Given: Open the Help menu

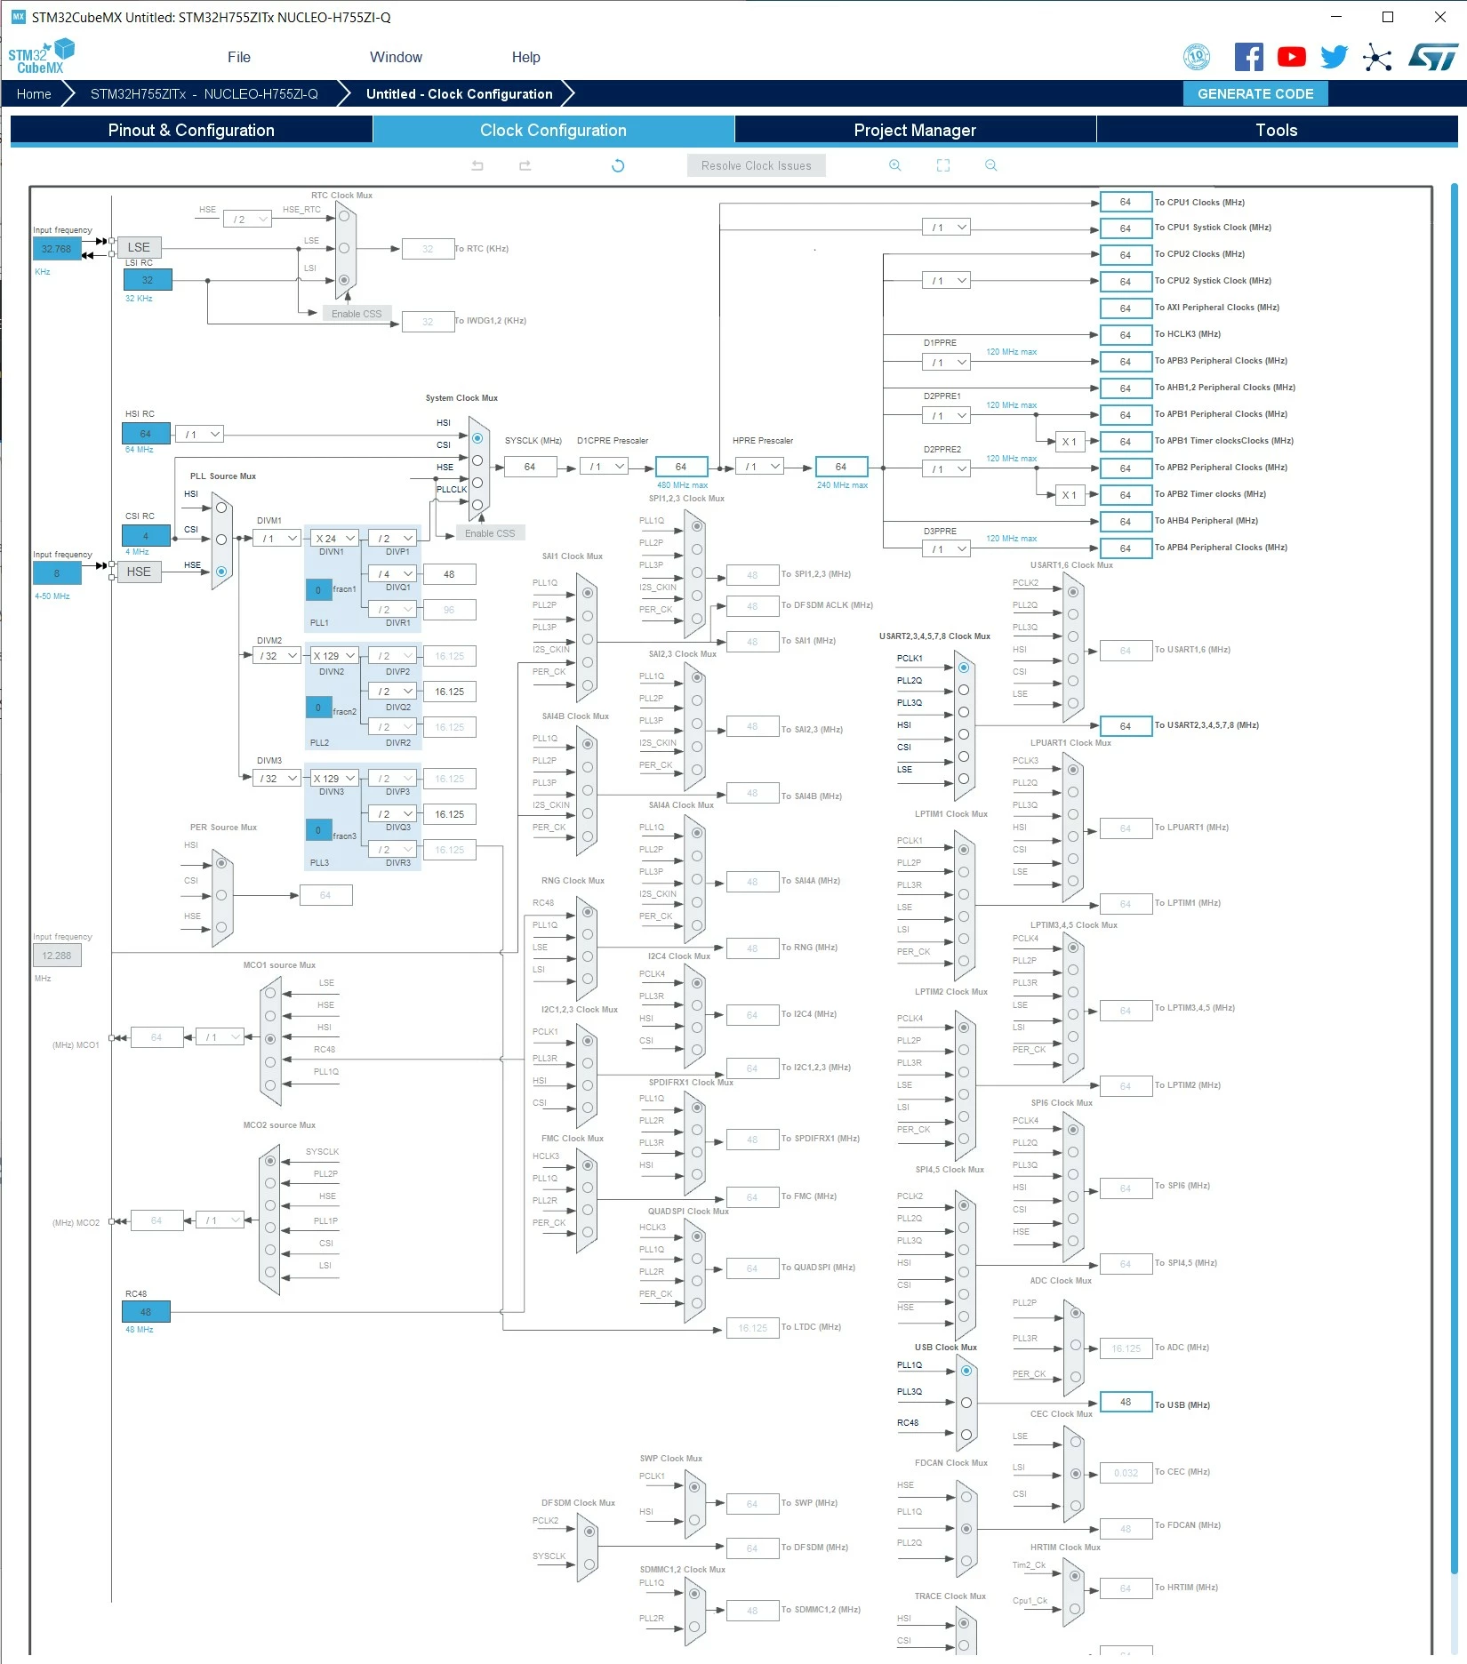Looking at the screenshot, I should pyautogui.click(x=525, y=57).
